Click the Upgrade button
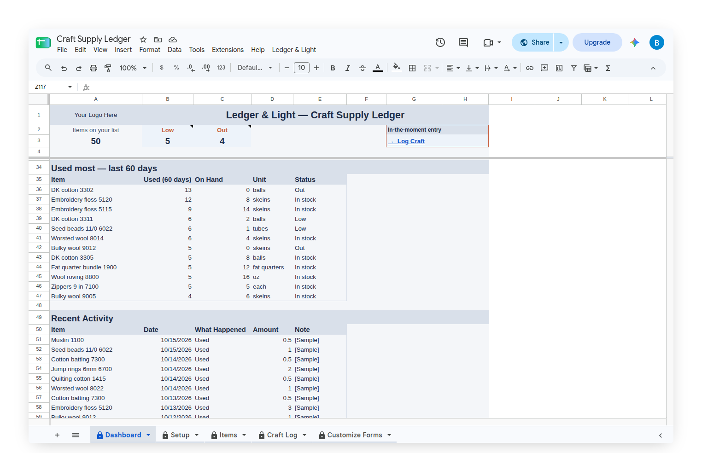The height and width of the screenshot is (453, 702). 597,42
